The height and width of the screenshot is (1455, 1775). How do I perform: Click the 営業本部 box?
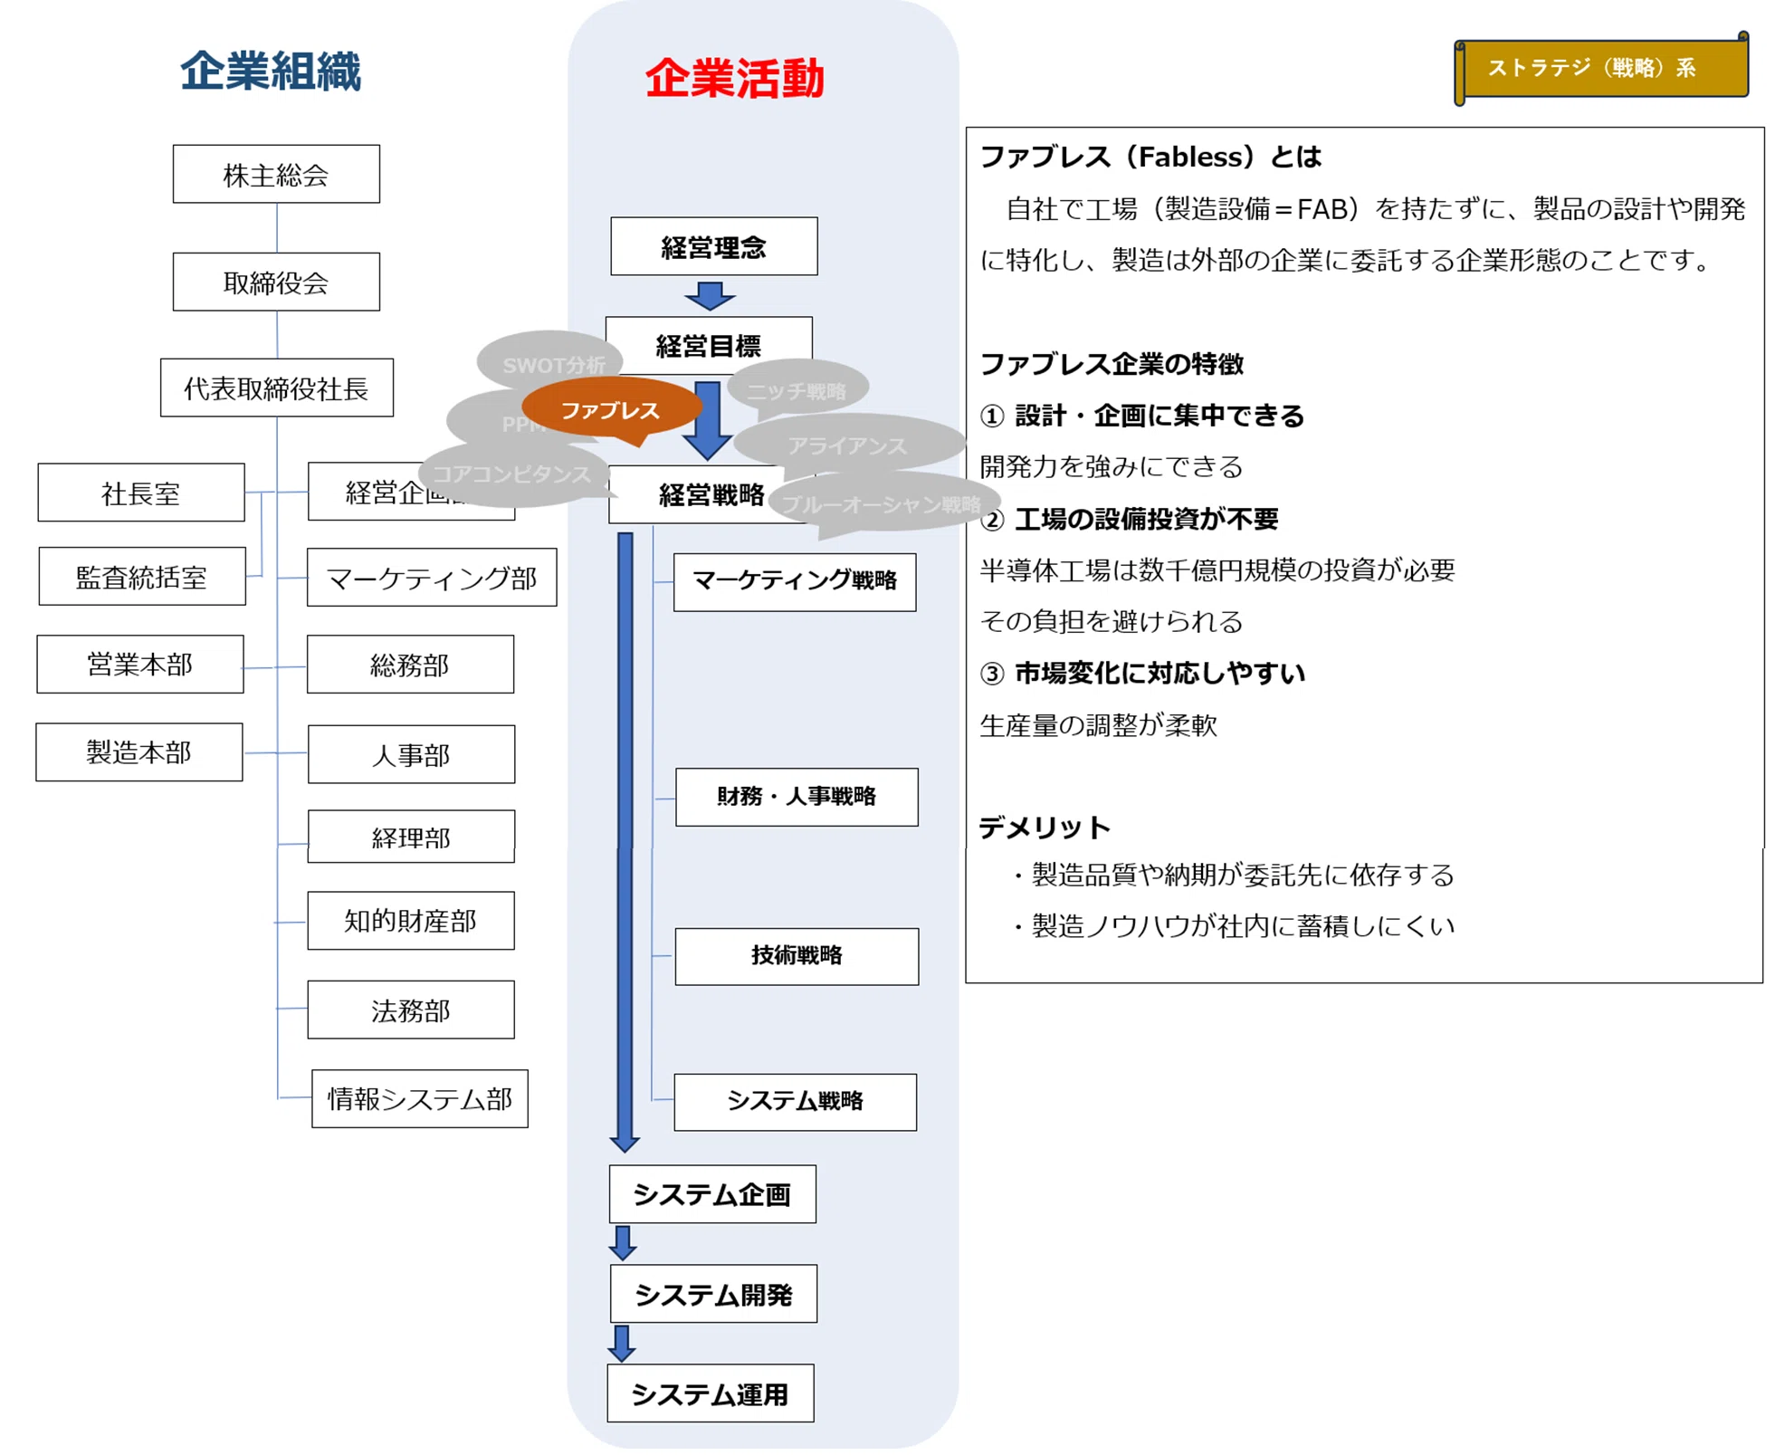tap(140, 664)
